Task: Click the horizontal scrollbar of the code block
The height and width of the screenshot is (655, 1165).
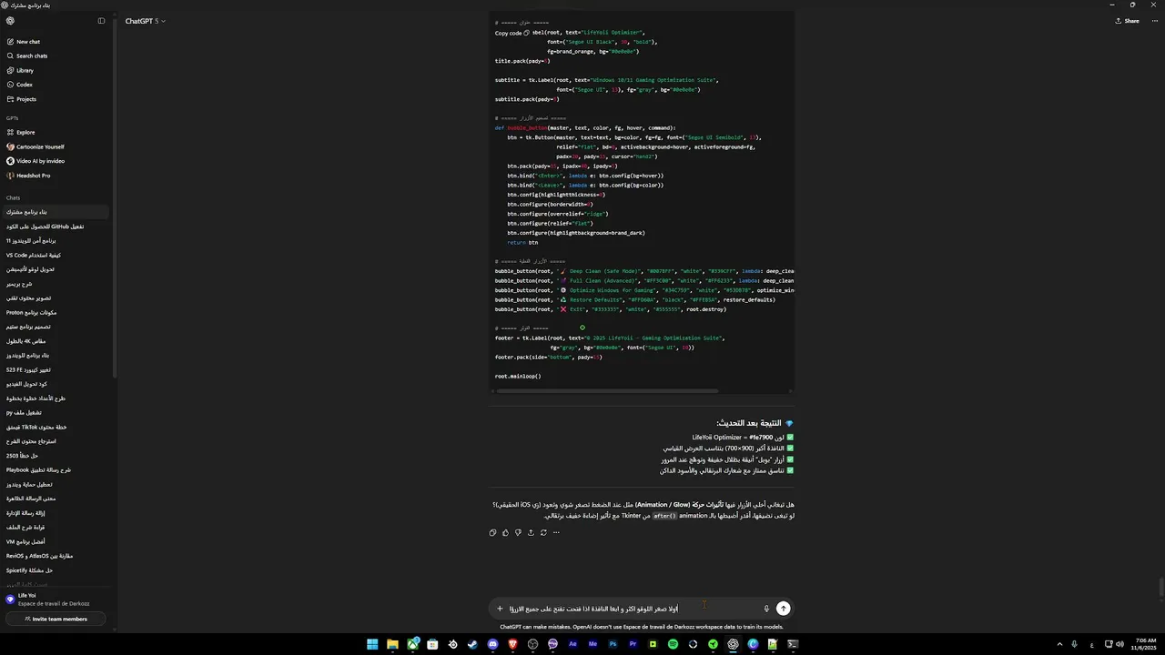Action: (606, 391)
